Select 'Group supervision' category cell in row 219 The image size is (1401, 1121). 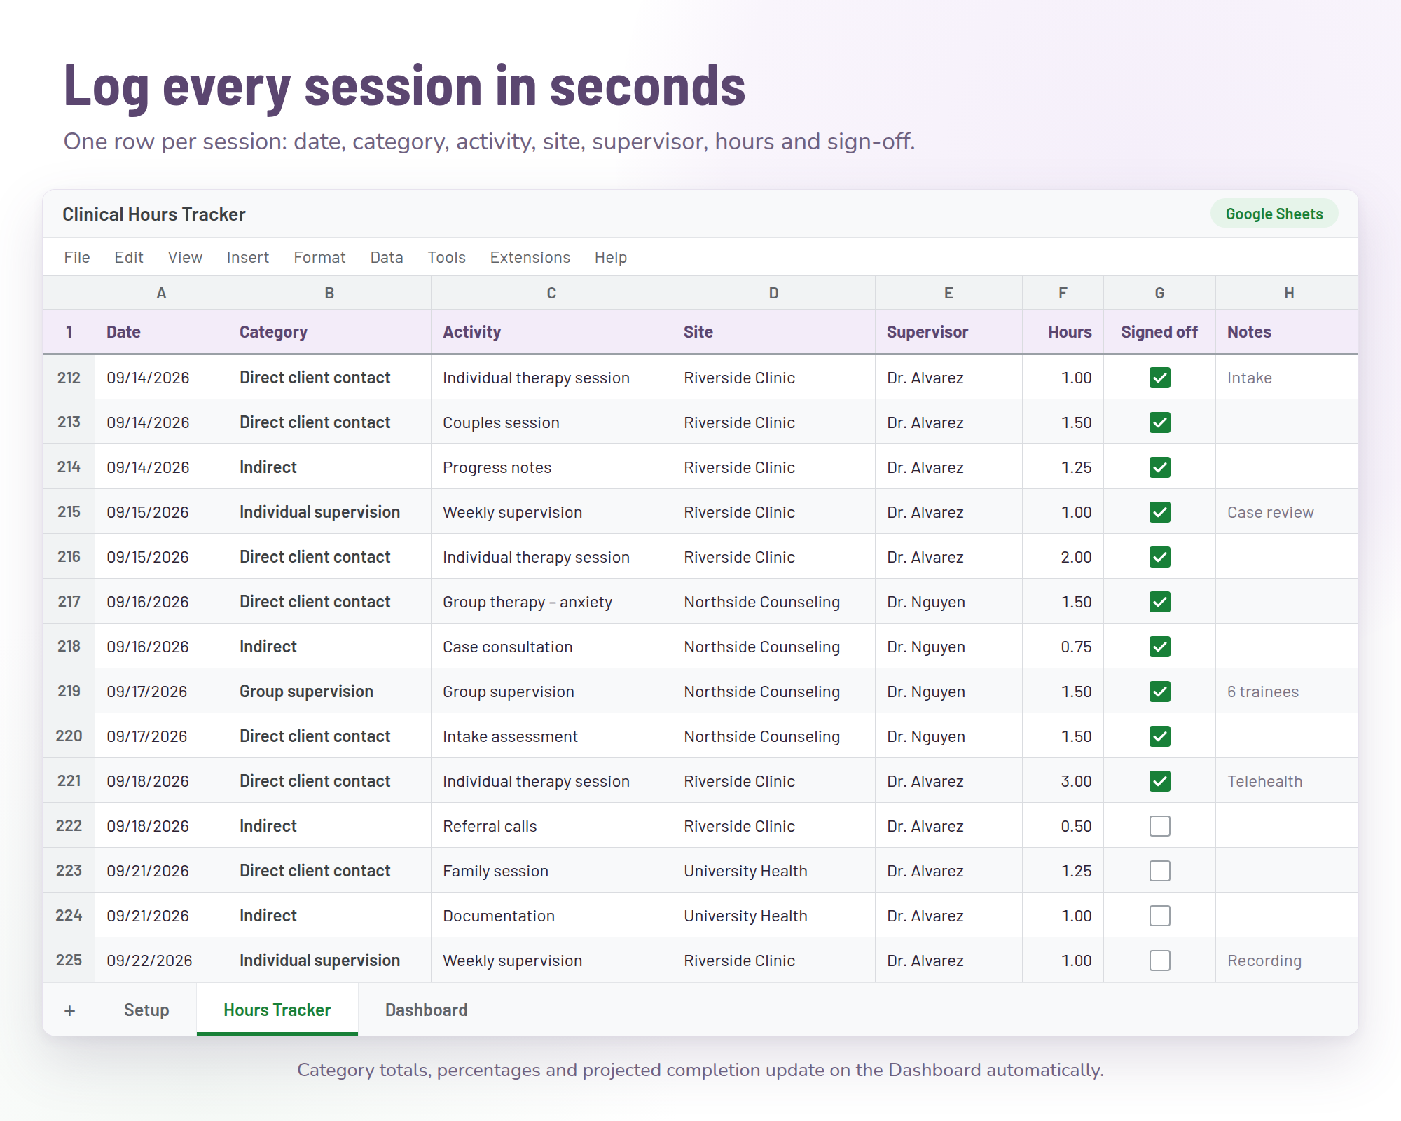click(x=329, y=692)
